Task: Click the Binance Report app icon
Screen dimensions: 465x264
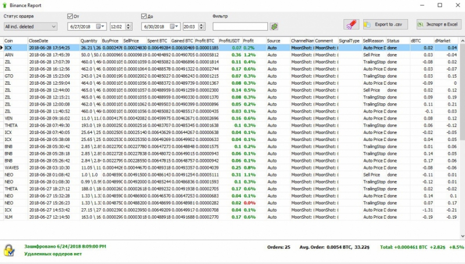Action: 5,5
